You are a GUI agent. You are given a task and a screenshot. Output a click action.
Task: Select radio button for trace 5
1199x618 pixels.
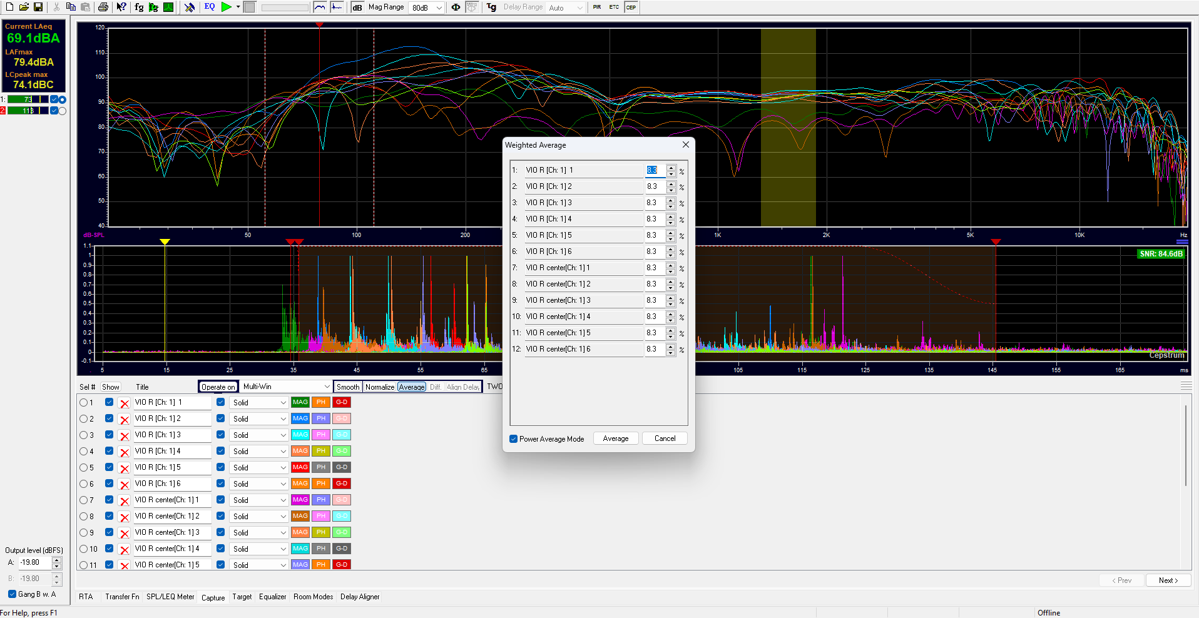(84, 468)
